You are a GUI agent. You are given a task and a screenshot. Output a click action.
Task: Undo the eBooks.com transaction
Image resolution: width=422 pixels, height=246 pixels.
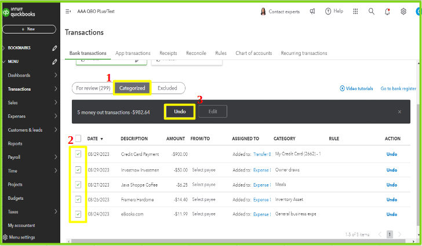[392, 214]
